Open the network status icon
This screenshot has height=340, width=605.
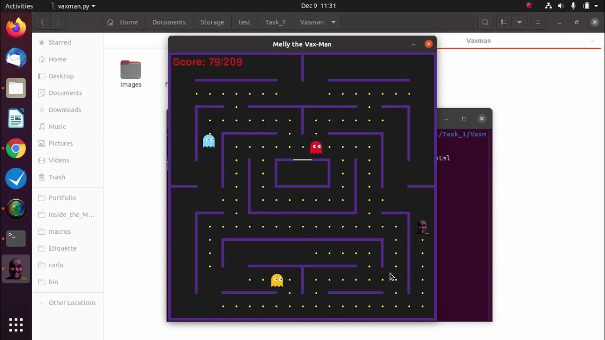point(548,6)
